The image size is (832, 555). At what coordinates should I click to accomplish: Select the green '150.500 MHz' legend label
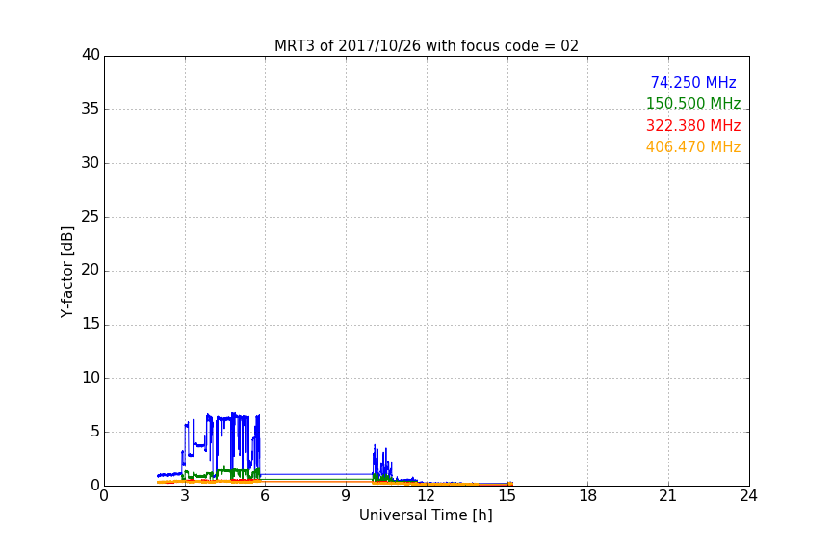(x=693, y=103)
